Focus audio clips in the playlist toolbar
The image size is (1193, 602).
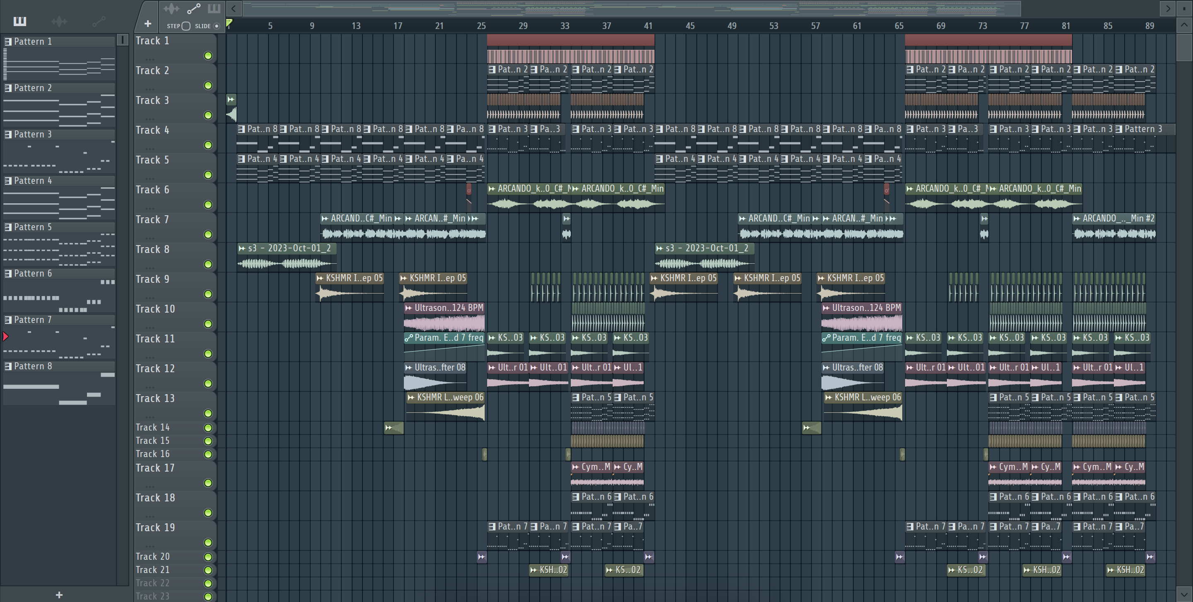(171, 8)
